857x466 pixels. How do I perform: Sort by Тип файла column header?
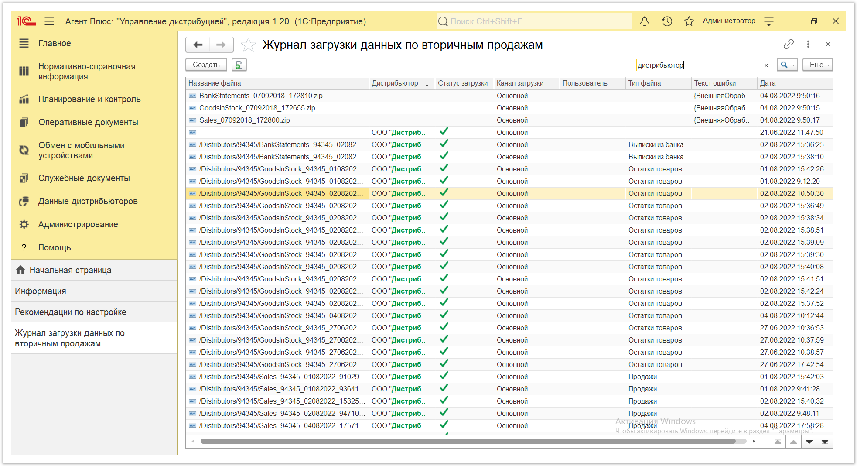659,83
